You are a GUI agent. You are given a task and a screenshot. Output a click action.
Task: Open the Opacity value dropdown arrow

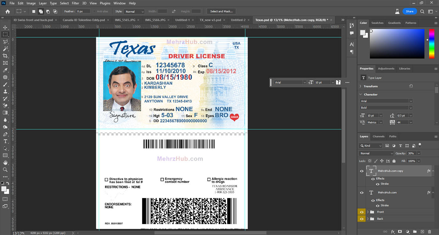(419, 153)
